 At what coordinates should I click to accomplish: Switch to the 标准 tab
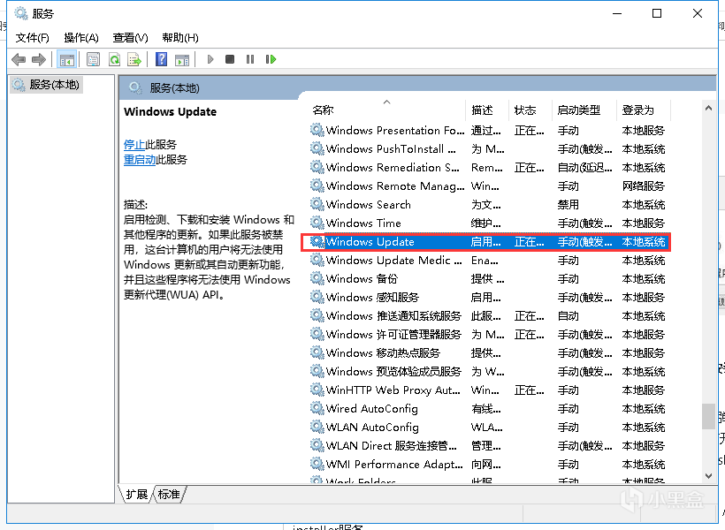(169, 495)
